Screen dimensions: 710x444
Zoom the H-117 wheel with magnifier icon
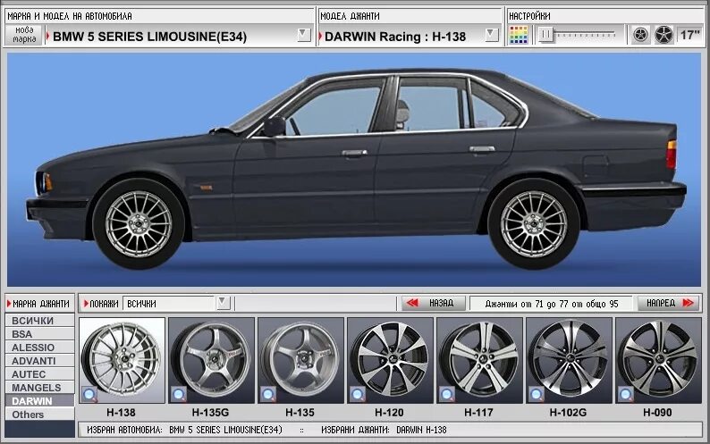tap(447, 395)
